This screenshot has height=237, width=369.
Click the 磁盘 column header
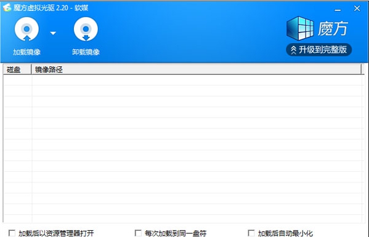17,69
